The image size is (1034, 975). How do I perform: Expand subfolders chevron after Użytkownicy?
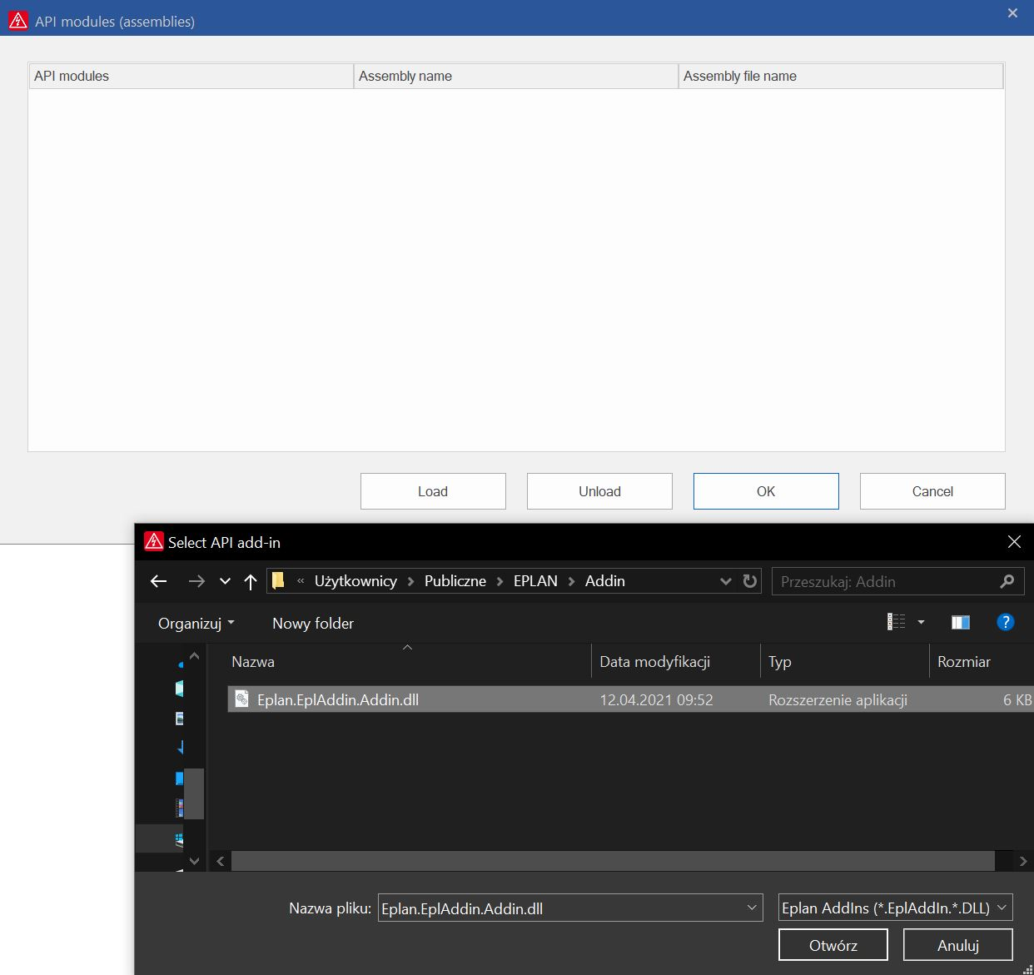[411, 581]
